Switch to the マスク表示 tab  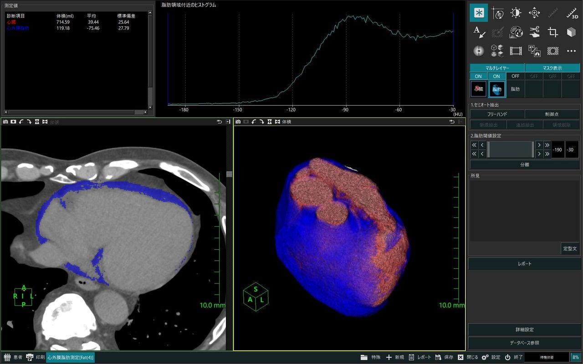[x=552, y=68]
